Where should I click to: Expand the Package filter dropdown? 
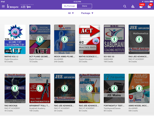(x=87, y=13)
